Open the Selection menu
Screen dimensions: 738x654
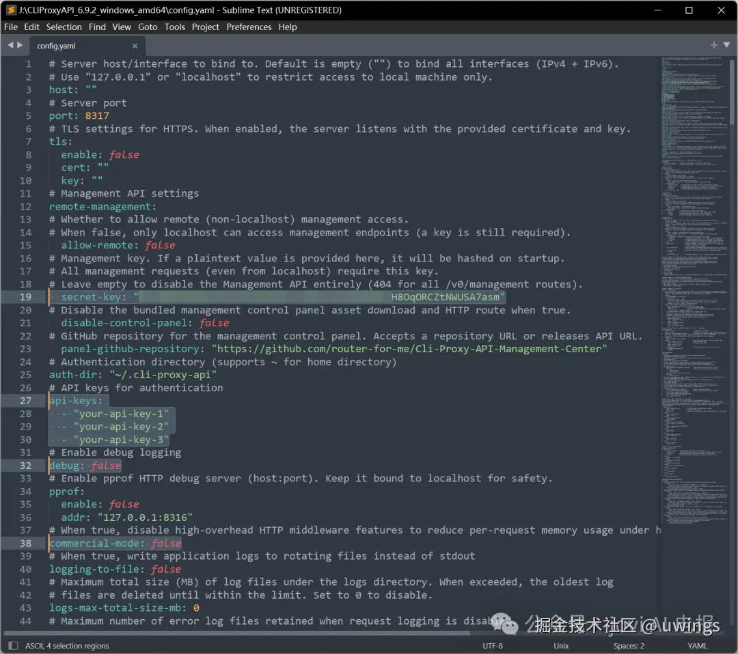[64, 27]
